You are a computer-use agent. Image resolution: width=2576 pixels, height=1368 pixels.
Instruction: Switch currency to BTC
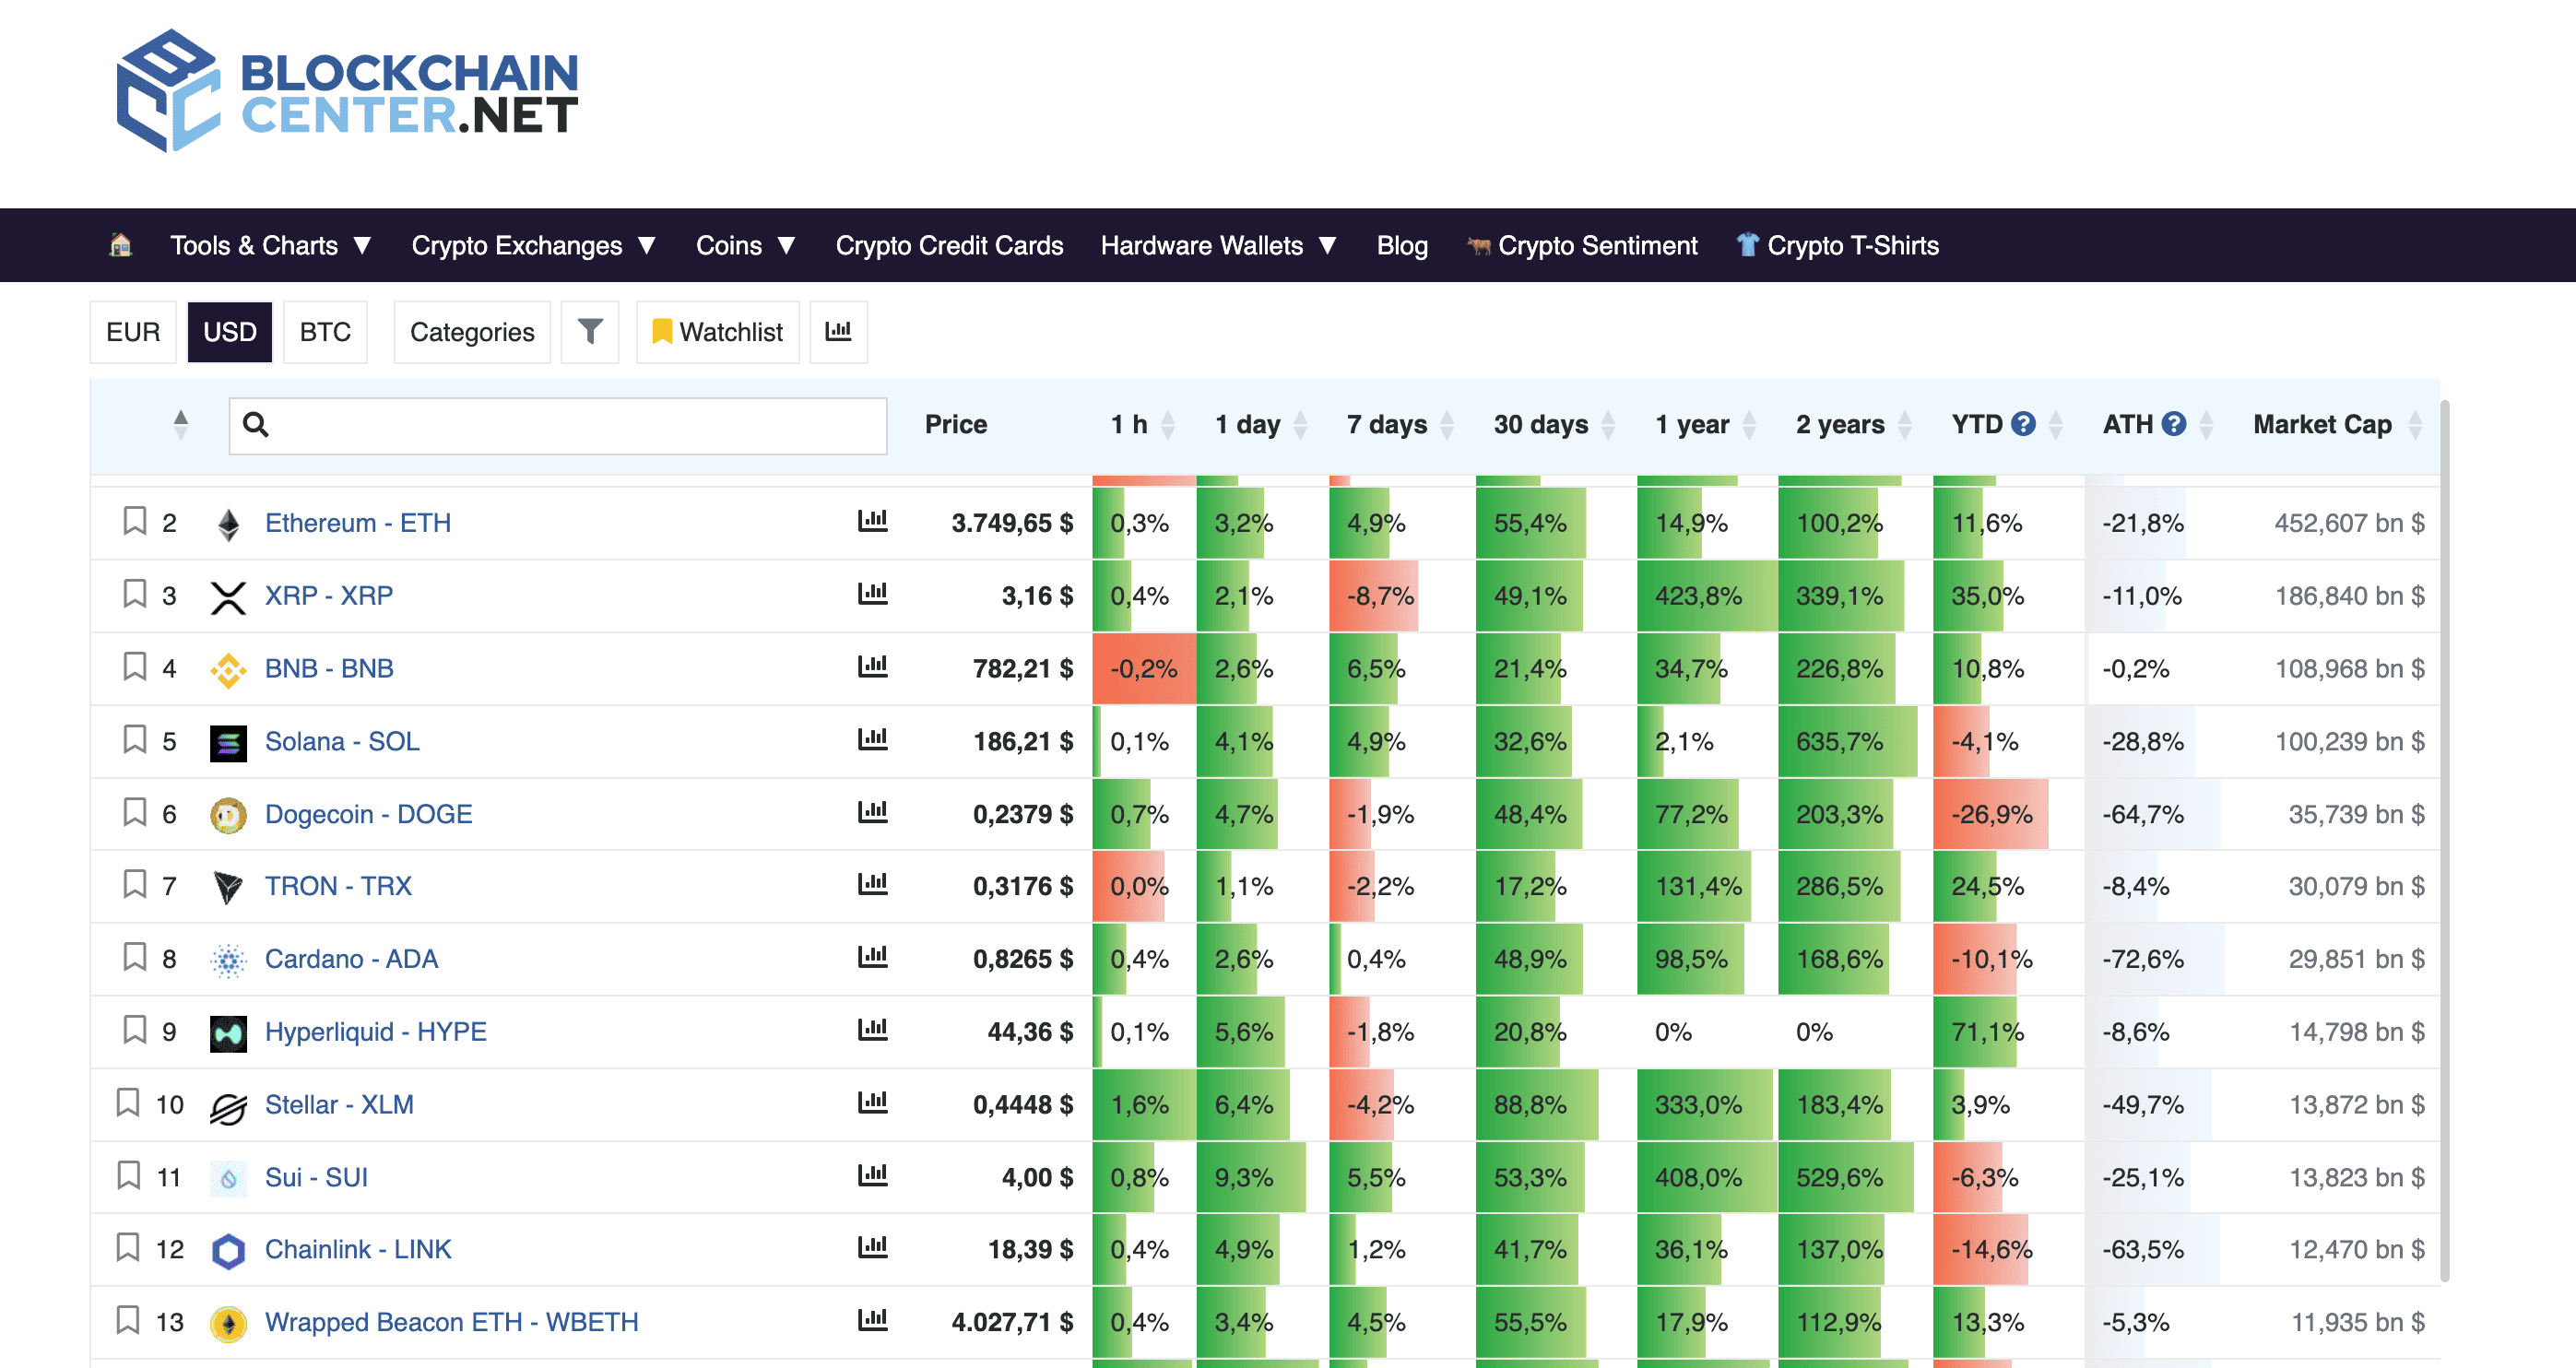tap(325, 332)
